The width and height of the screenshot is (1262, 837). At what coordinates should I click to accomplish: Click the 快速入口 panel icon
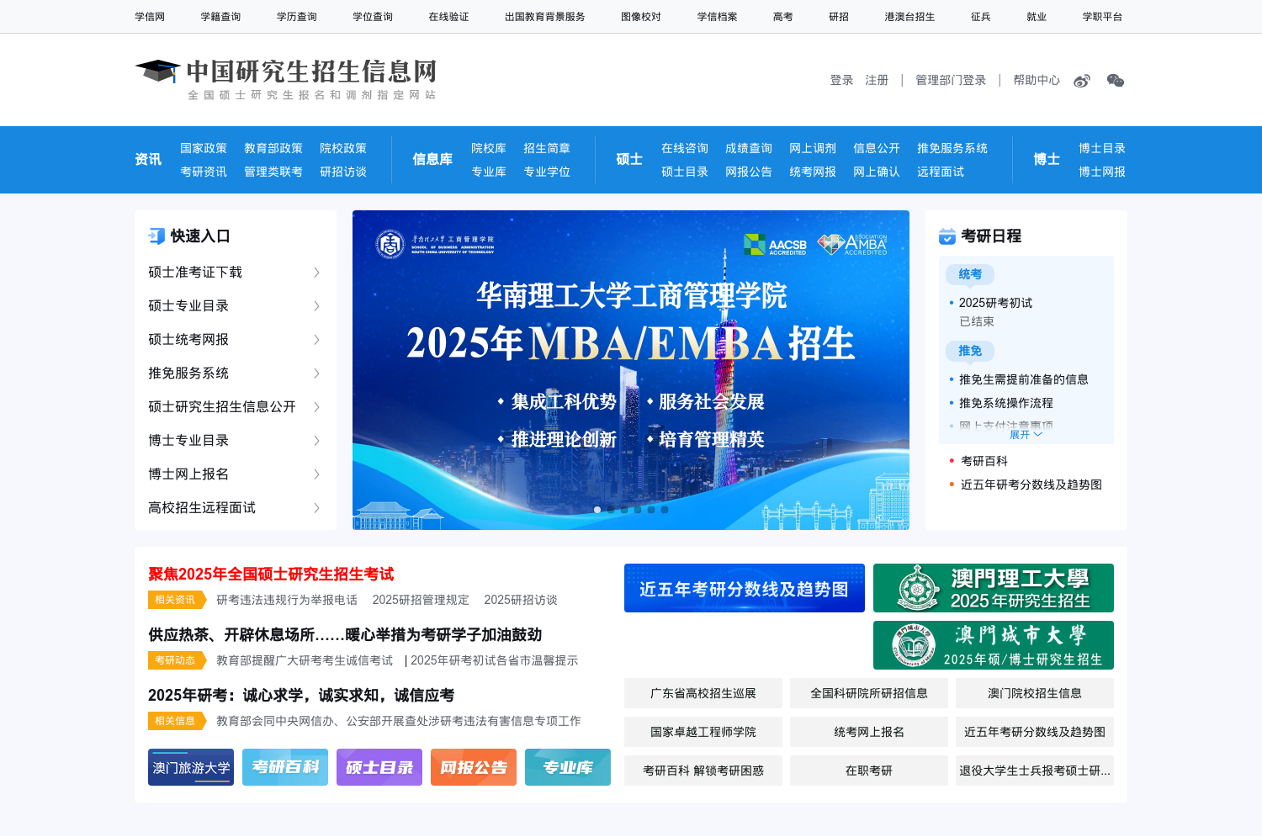[156, 236]
